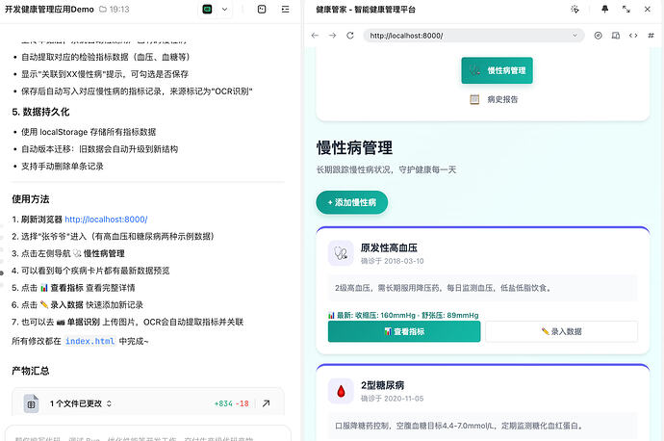This screenshot has height=441, width=664.
Task: Select the 慢性病管理 nav button
Action: coord(497,70)
